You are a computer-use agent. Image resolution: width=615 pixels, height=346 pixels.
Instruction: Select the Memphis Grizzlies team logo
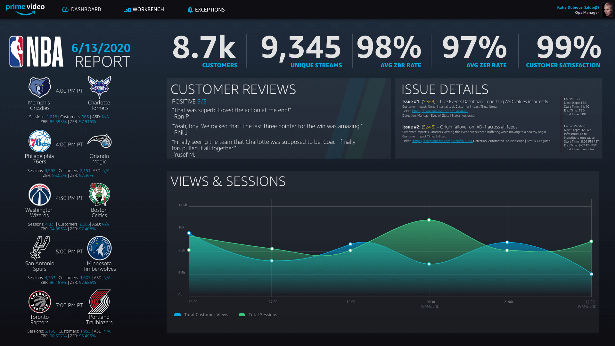pos(39,87)
